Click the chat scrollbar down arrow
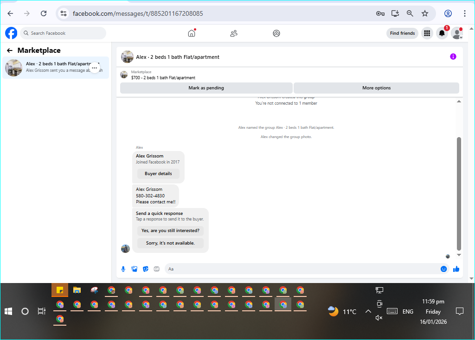The image size is (475, 340). coord(459,255)
